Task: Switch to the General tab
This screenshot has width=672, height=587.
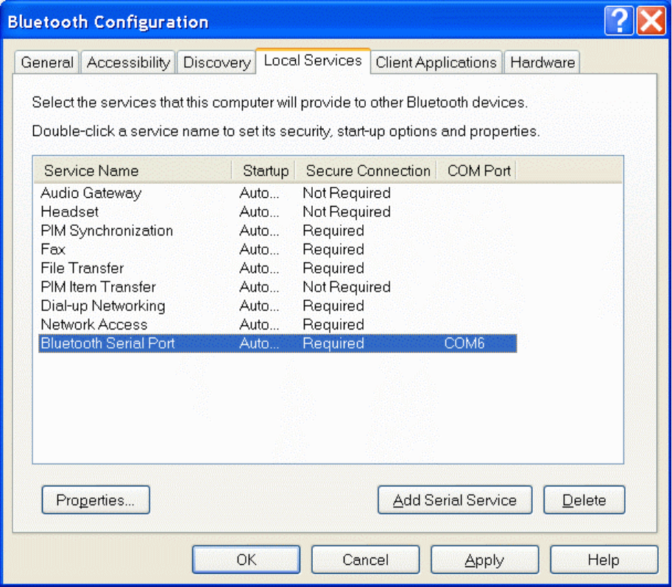Action: click(x=46, y=63)
